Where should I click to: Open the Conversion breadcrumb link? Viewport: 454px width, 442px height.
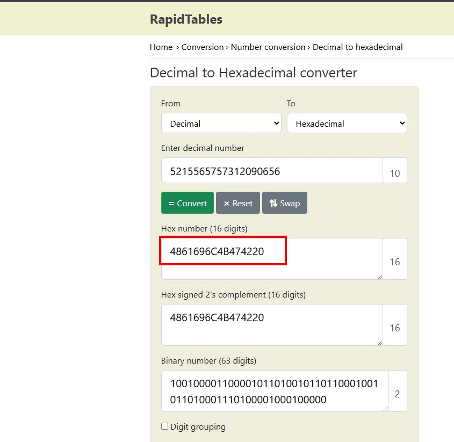203,47
